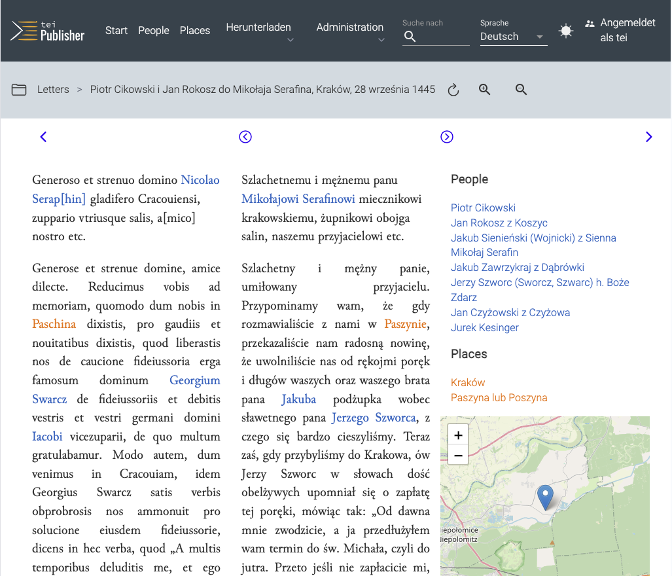This screenshot has width=672, height=576.
Task: Follow the Kraków place link
Action: click(468, 383)
